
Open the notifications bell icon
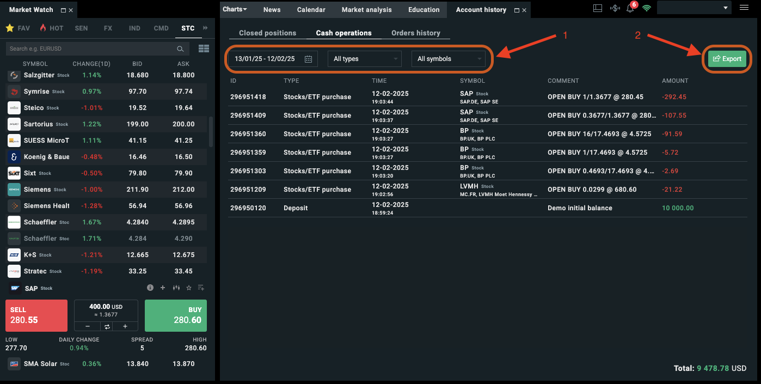tap(630, 9)
